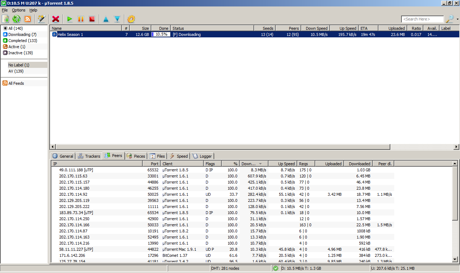The height and width of the screenshot is (273, 460).
Task: Show Inactive (139) torrents
Action: 24,53
